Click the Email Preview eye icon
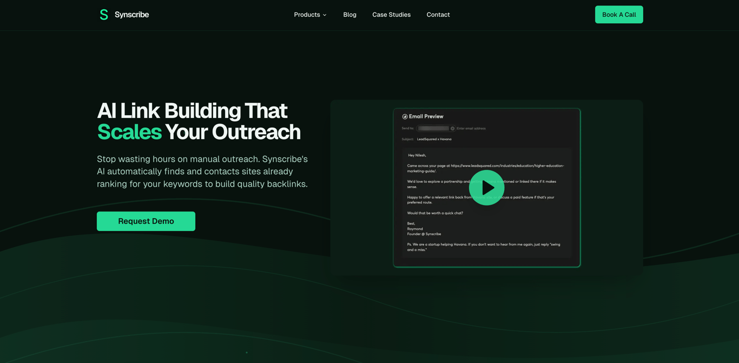 pyautogui.click(x=405, y=116)
